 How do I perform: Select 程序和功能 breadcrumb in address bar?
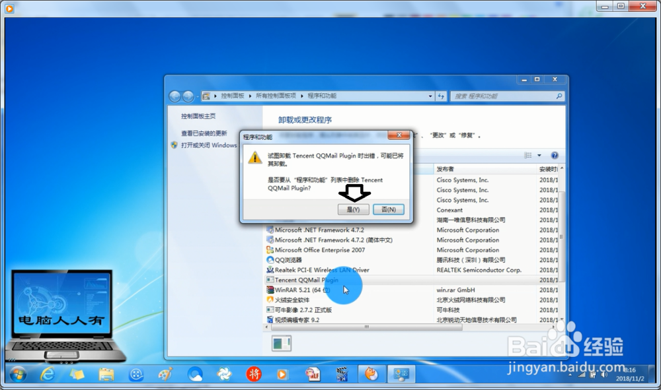[322, 96]
